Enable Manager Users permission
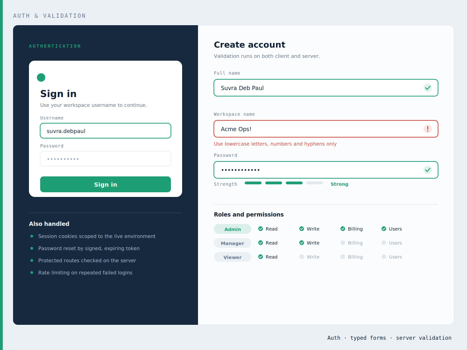 point(384,243)
